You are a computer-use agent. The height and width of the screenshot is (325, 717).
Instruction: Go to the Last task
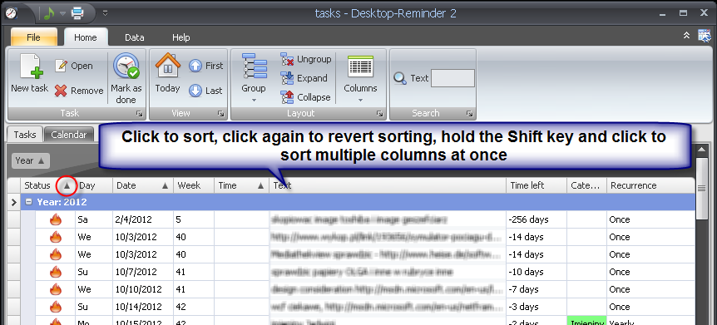tap(205, 91)
